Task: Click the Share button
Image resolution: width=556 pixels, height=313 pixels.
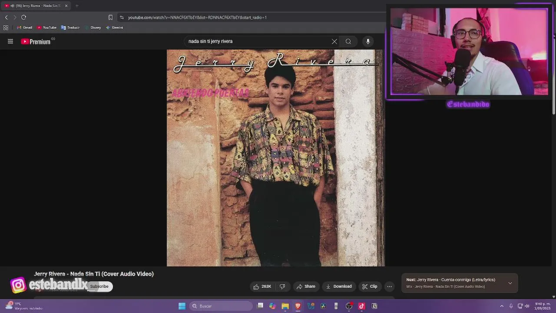Action: 306,286
